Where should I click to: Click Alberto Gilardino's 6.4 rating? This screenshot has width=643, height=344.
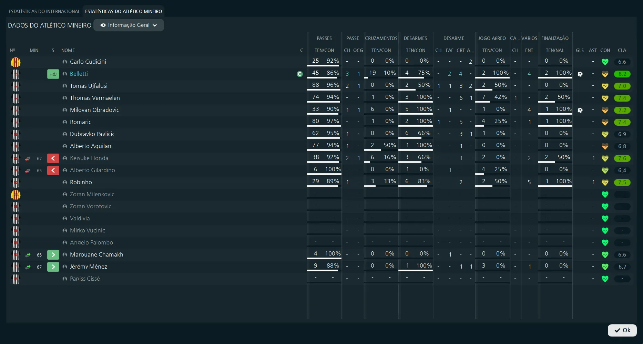622,170
